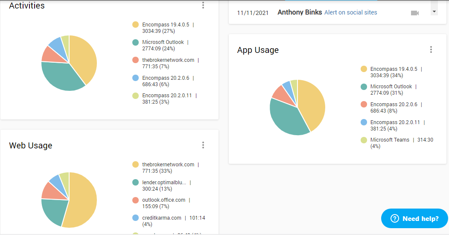The width and height of the screenshot is (449, 235).
Task: Toggle outlook.office.com legend dot in Web Usage
Action: tap(135, 200)
